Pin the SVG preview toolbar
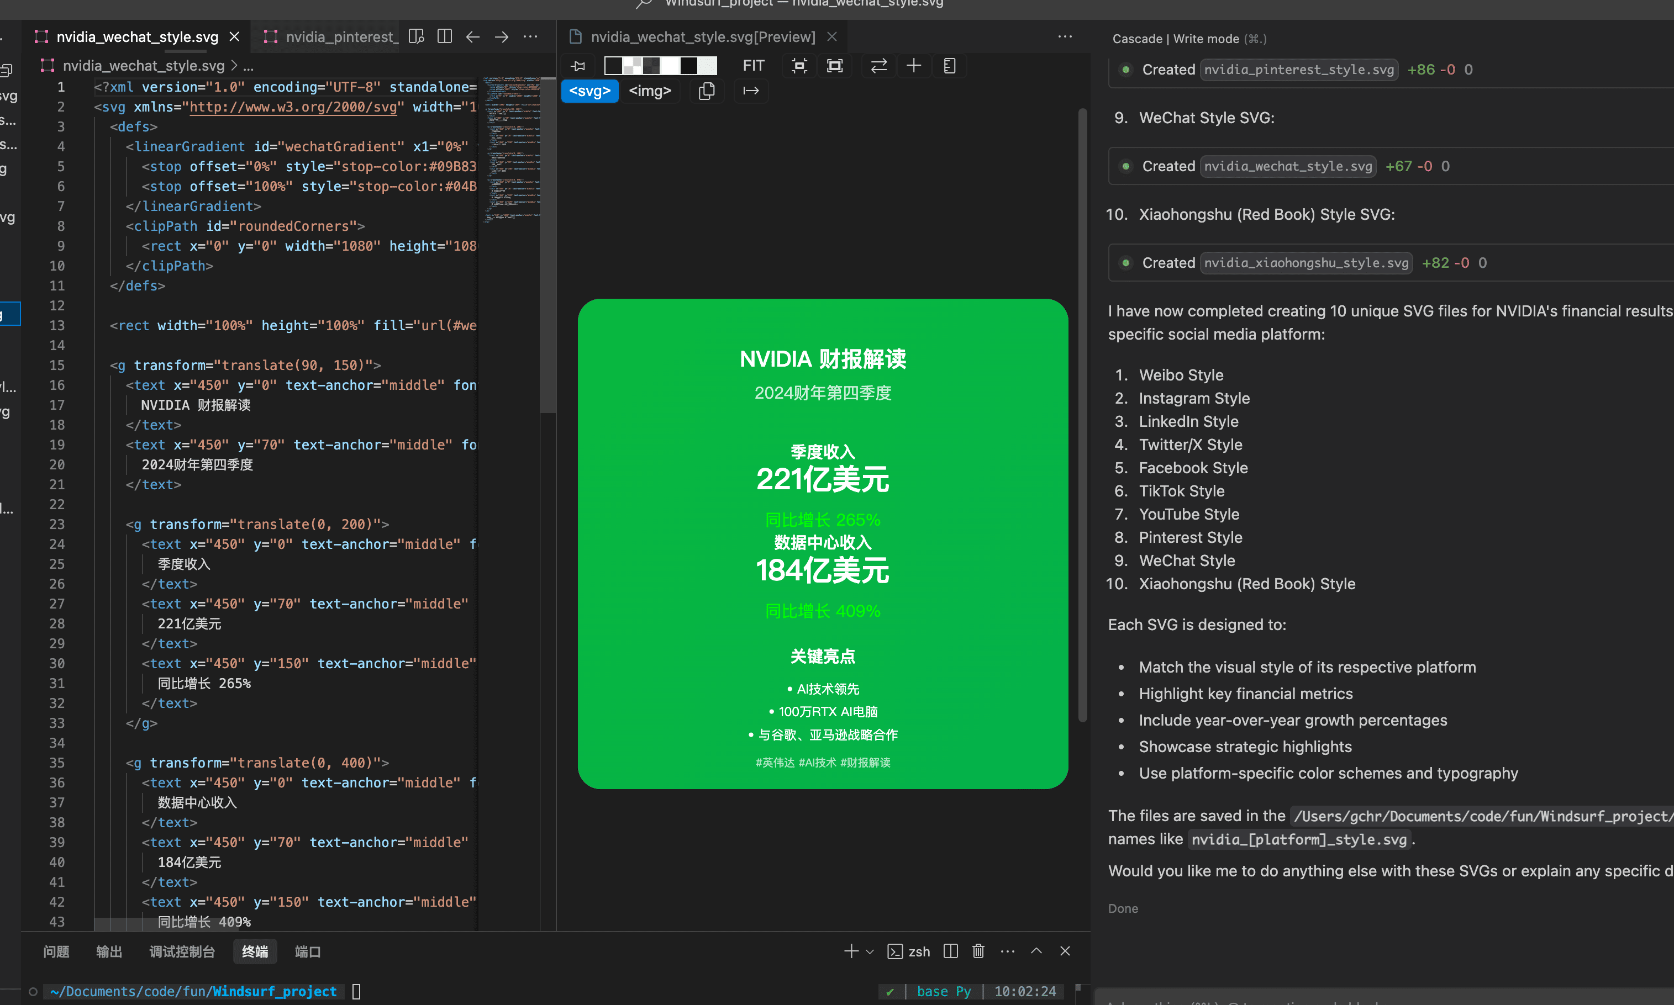 [x=578, y=66]
